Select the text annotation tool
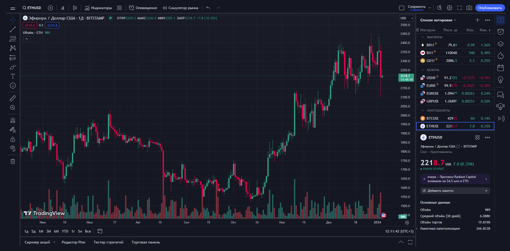Image resolution: width=510 pixels, height=251 pixels. 13,76
